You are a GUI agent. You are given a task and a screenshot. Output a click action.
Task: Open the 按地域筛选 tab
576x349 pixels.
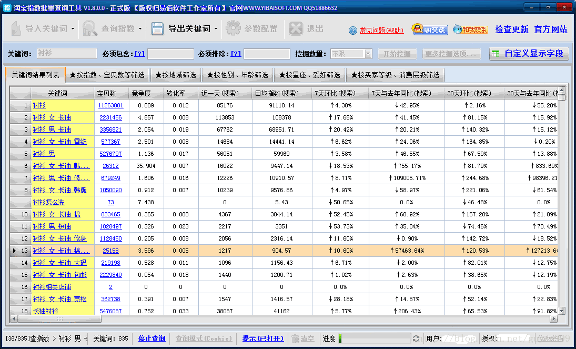[176, 75]
